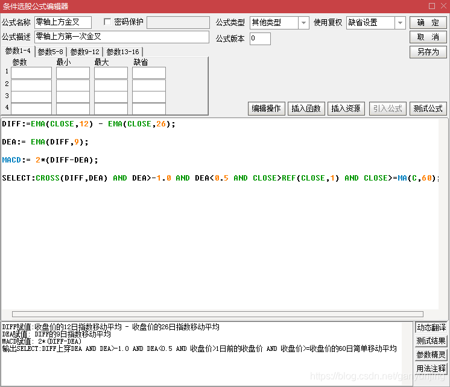Open 参数精灵 panel
Viewport: 450px width, 387px height.
coord(431,354)
